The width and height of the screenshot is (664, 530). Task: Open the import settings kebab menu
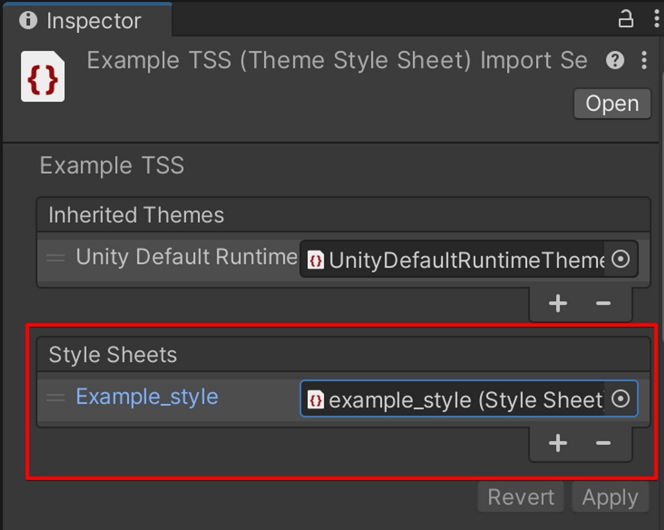644,60
